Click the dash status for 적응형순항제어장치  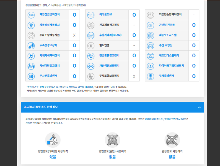coord(194,15)
